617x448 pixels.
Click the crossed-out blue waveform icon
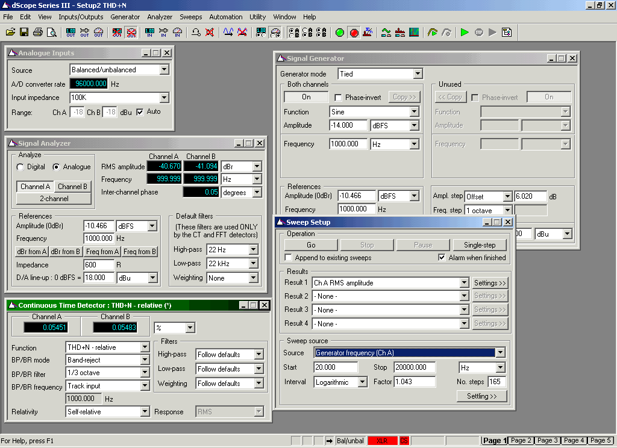242,33
